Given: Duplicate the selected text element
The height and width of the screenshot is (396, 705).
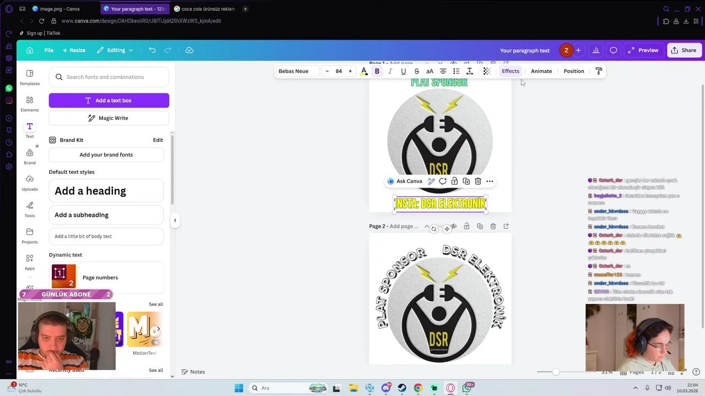Looking at the screenshot, I should pos(466,181).
